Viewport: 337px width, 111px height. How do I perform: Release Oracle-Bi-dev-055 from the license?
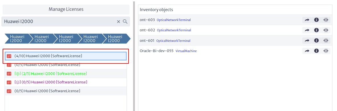[326, 51]
